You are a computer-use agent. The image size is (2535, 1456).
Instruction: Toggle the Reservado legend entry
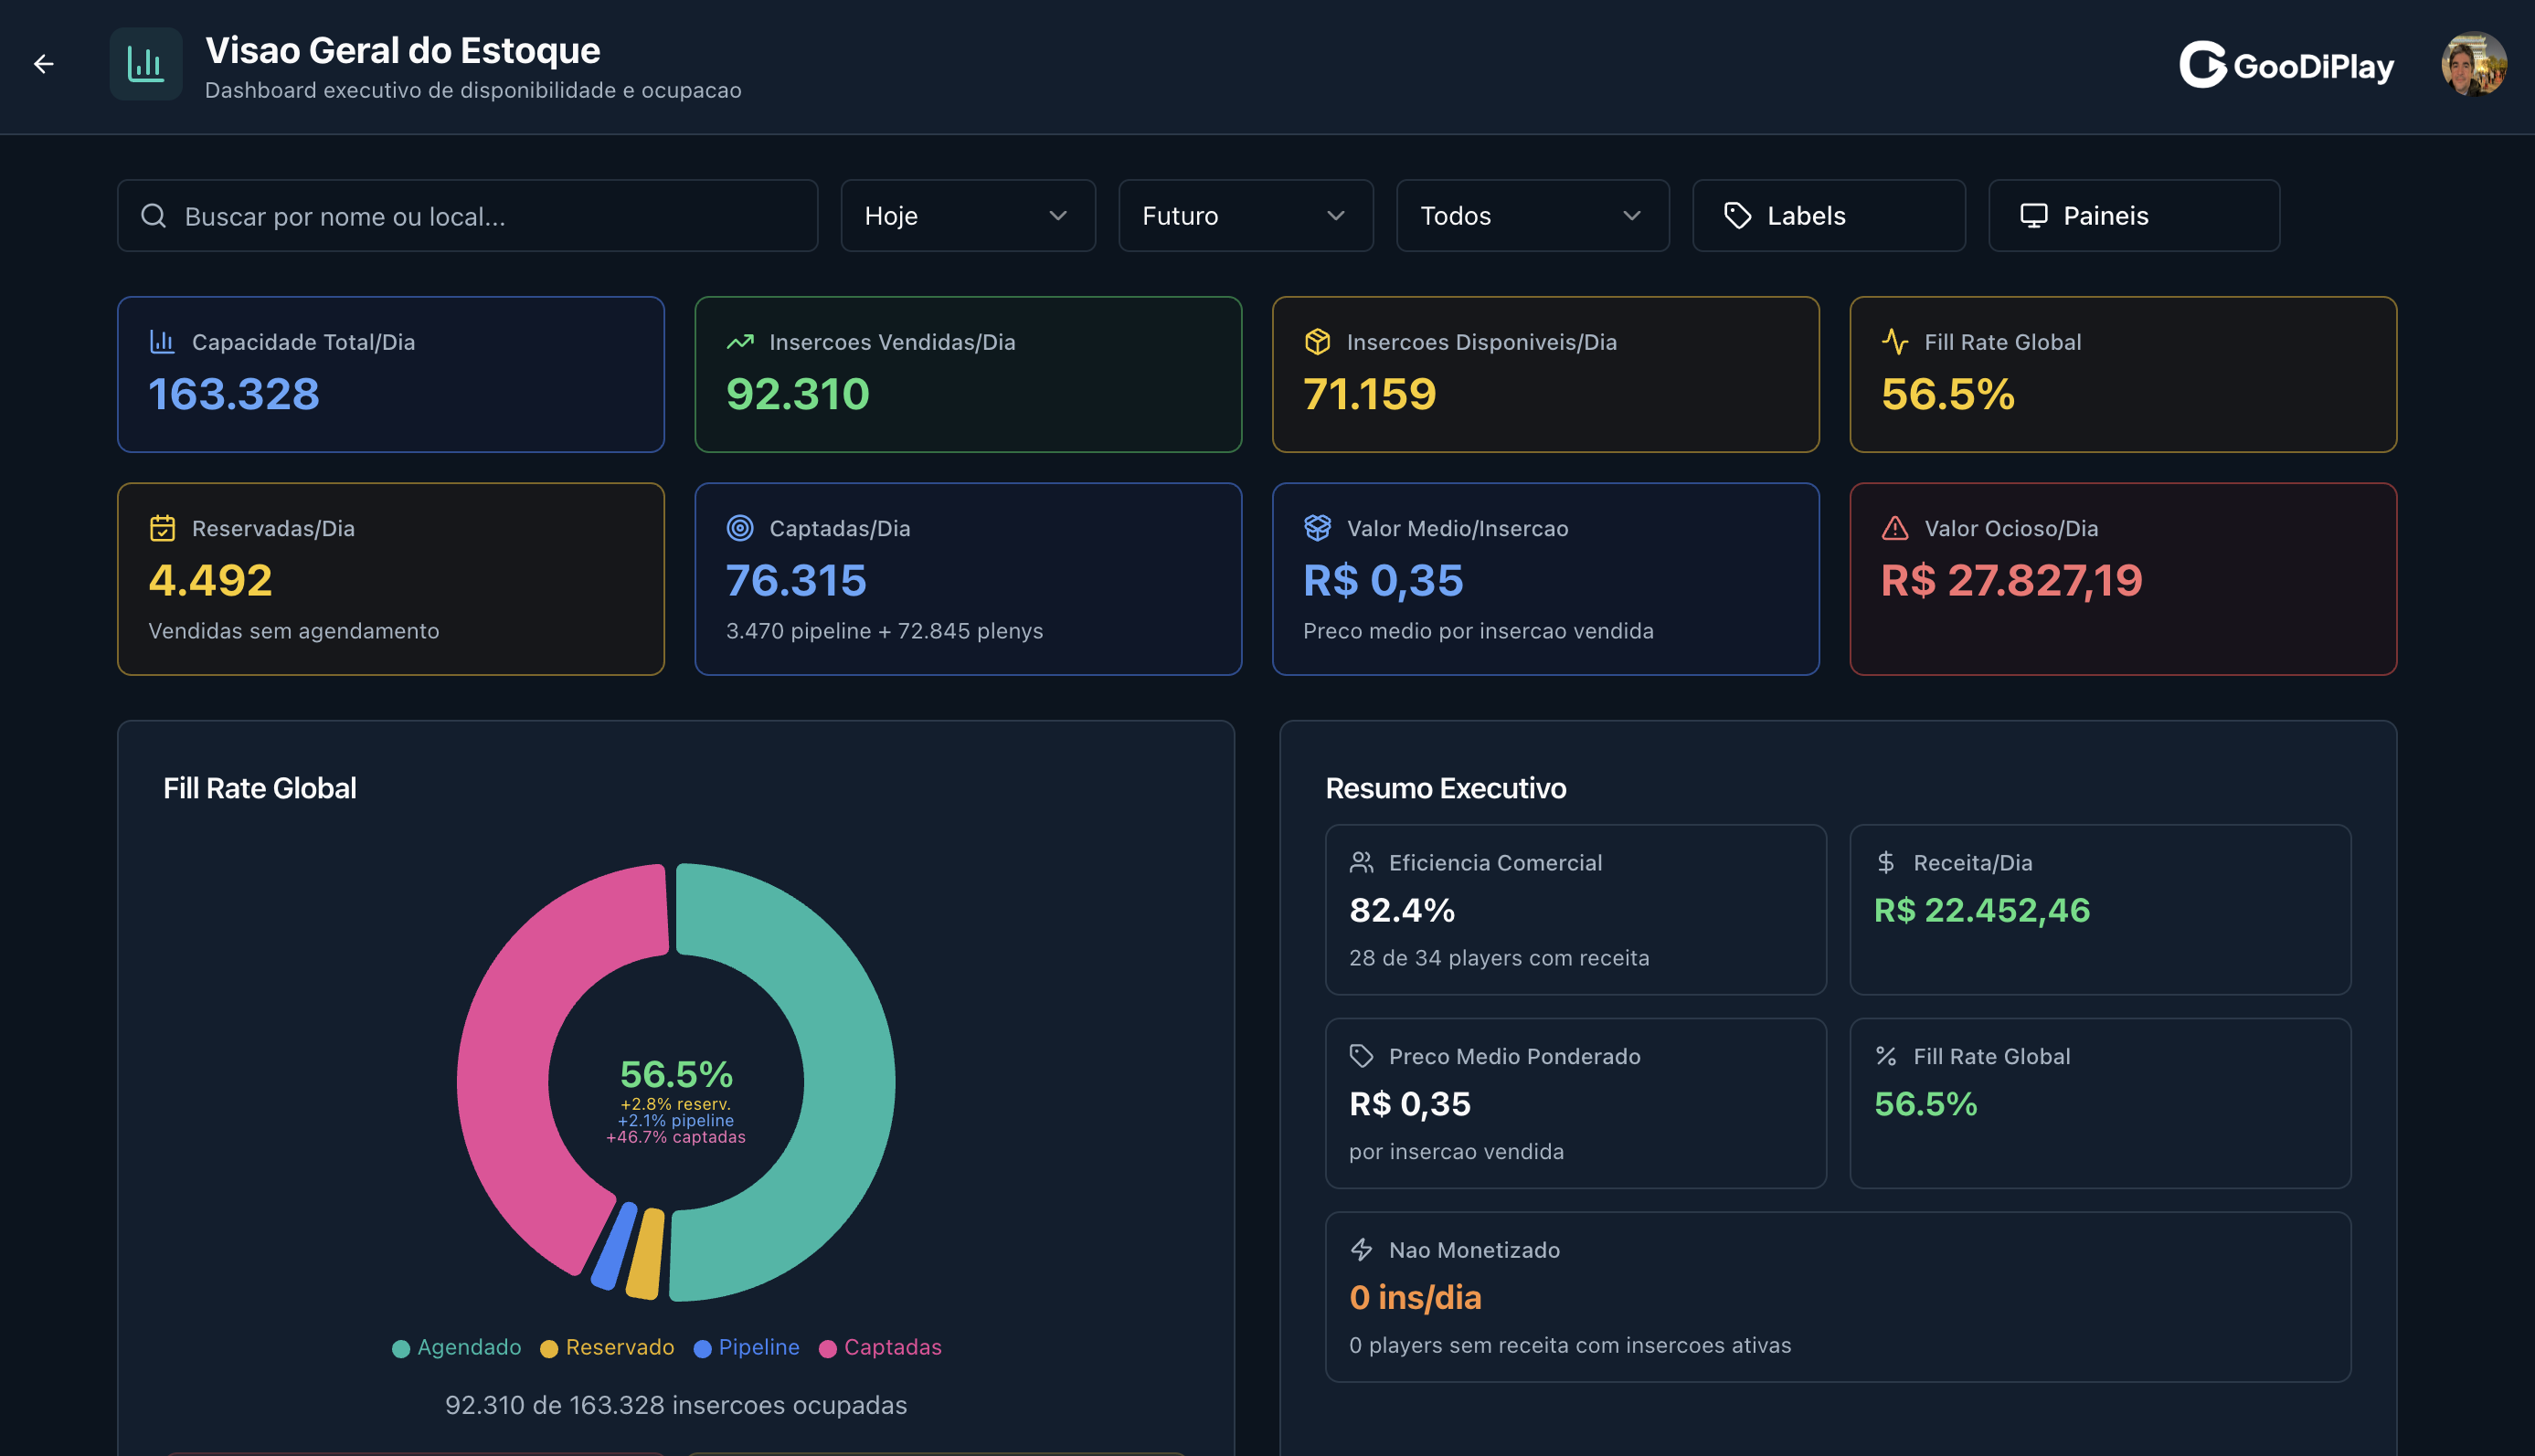607,1348
